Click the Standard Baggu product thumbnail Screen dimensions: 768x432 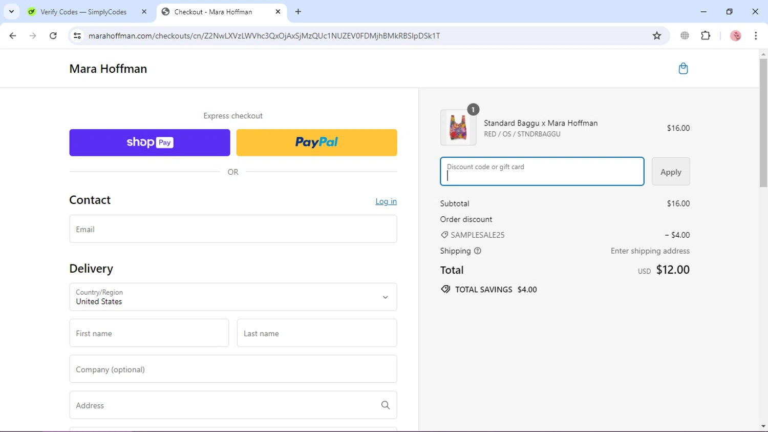click(458, 128)
